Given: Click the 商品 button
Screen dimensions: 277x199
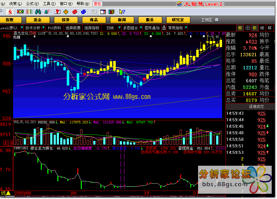Looking at the screenshot, I should tap(94, 20).
